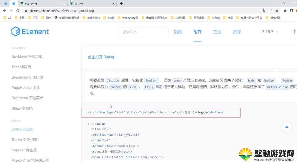Click the 点击打开 Dialog demo button
The height and width of the screenshot is (163, 297).
101,57
